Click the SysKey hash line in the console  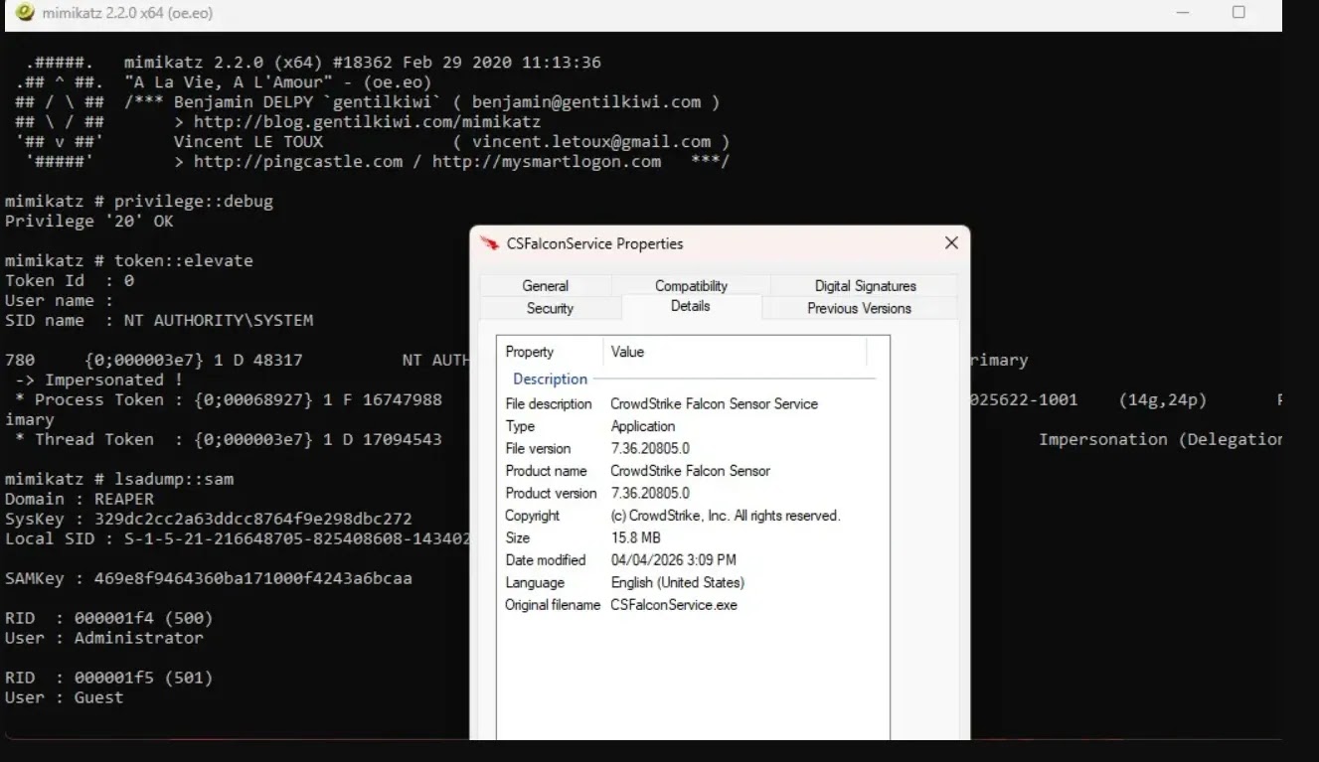tap(209, 519)
